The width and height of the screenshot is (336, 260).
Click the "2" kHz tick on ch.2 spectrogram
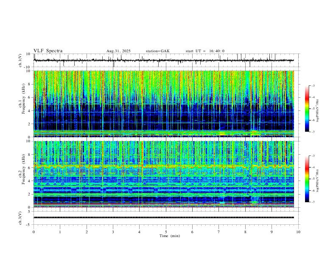30,194
